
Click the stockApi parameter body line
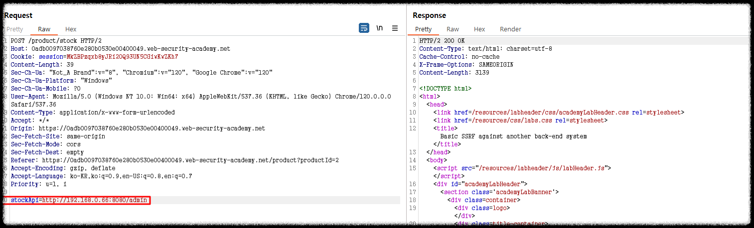(x=79, y=200)
